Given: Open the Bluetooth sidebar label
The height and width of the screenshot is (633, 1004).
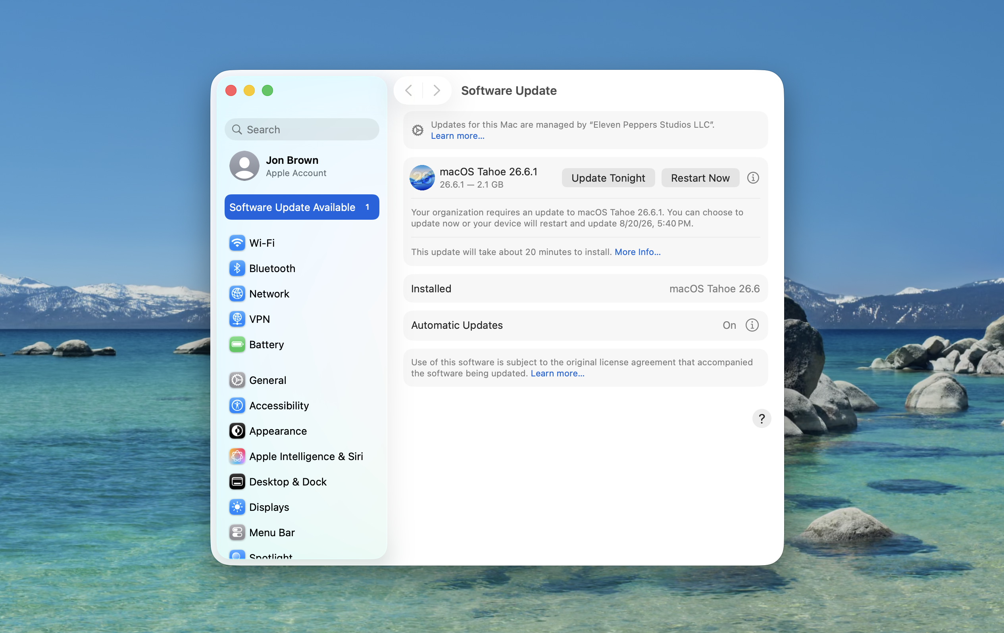Looking at the screenshot, I should [272, 269].
